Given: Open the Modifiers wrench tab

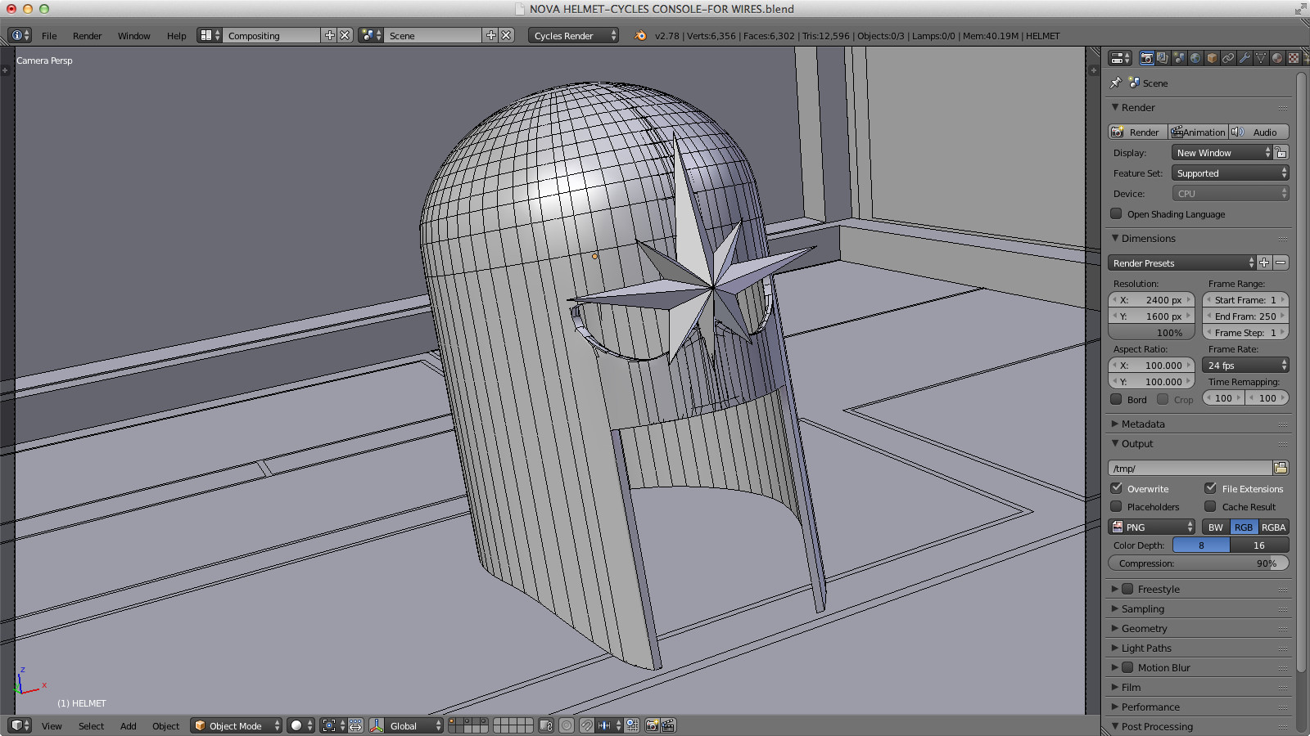Looking at the screenshot, I should pos(1244,58).
